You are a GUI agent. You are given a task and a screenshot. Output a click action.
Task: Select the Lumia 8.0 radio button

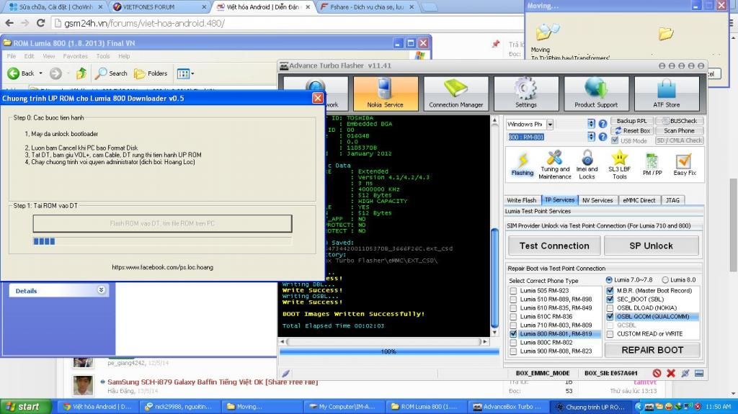click(665, 279)
